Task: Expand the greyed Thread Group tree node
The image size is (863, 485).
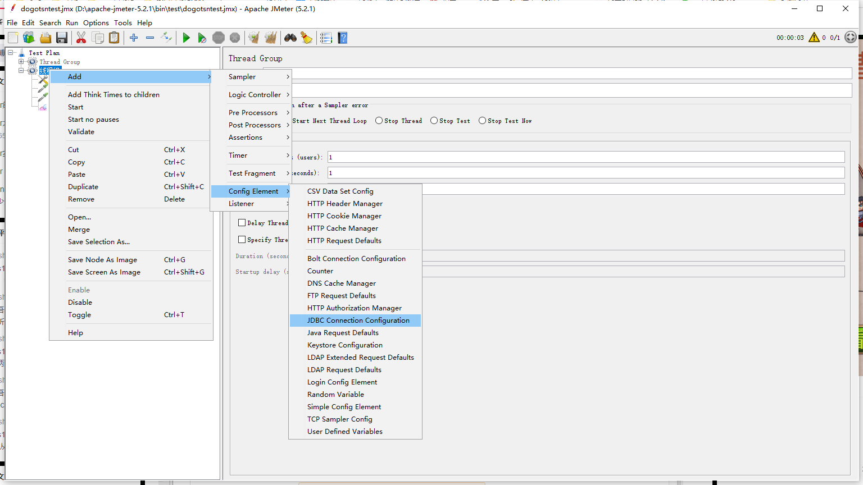Action: pyautogui.click(x=21, y=62)
